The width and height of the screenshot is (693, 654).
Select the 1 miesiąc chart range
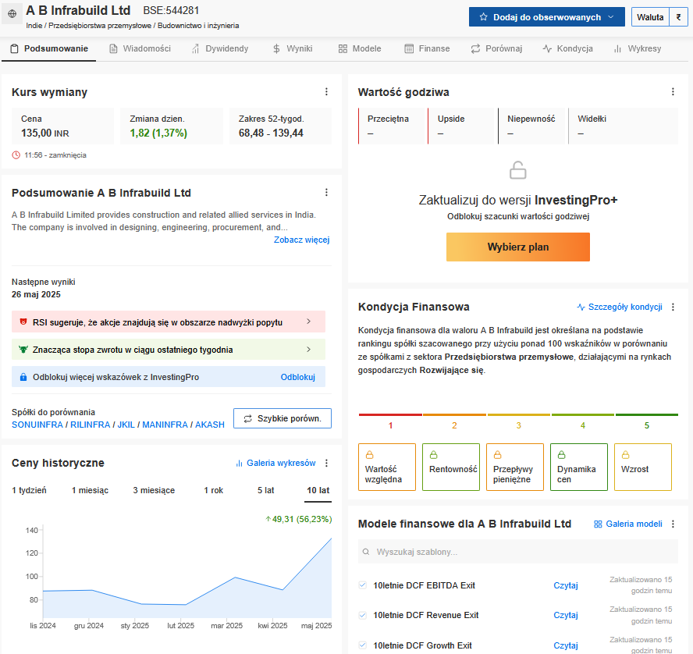tap(90, 490)
